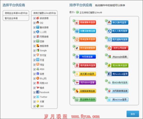Click the 天翼 icon in list

tap(38, 101)
